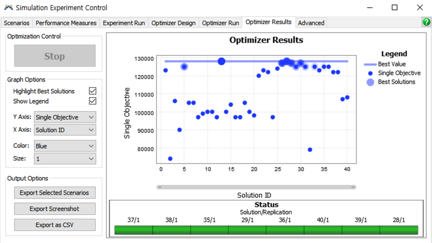Click the Export Screenshot button

click(x=55, y=208)
